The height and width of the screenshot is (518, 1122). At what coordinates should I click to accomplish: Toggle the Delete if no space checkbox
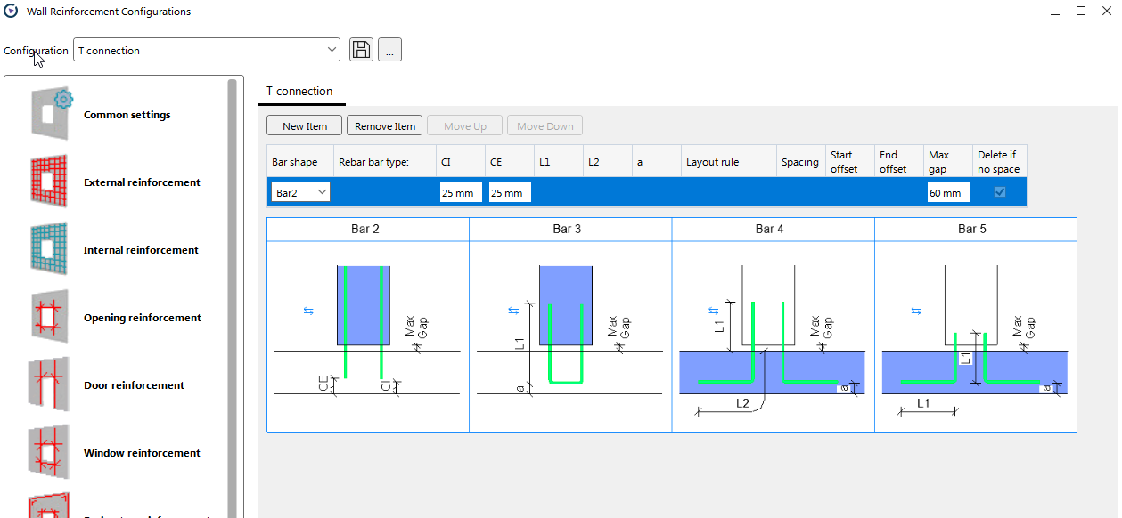pyautogui.click(x=999, y=192)
